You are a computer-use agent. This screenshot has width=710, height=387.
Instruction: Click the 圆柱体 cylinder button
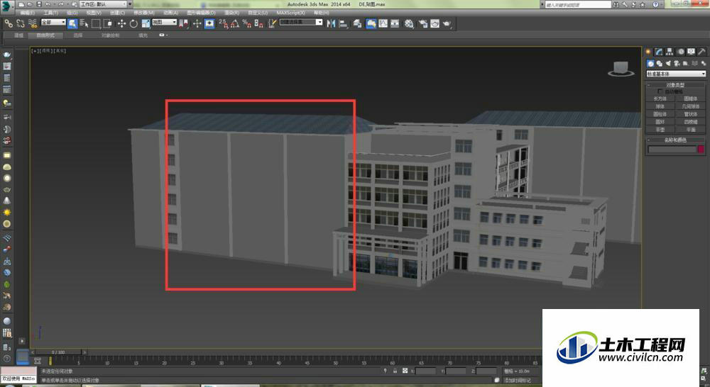tap(660, 114)
